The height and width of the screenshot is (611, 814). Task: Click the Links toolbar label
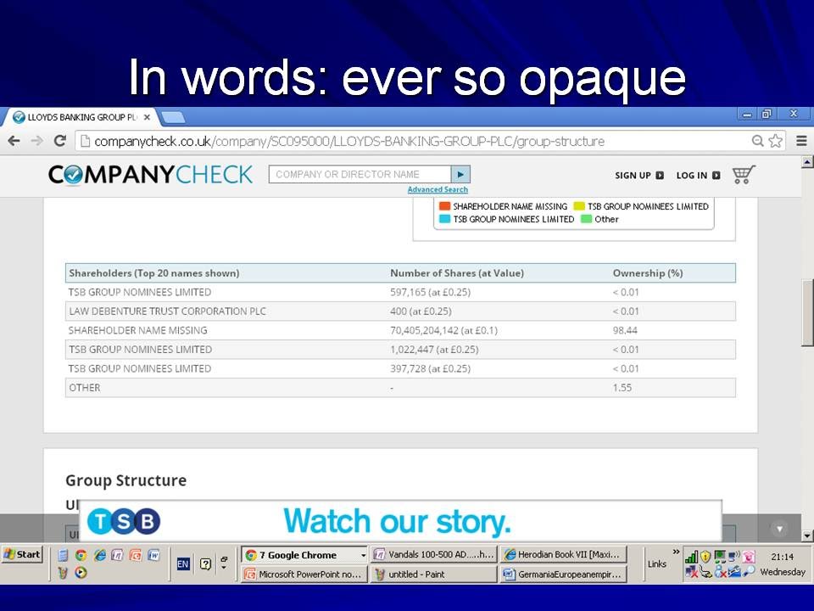(x=656, y=563)
